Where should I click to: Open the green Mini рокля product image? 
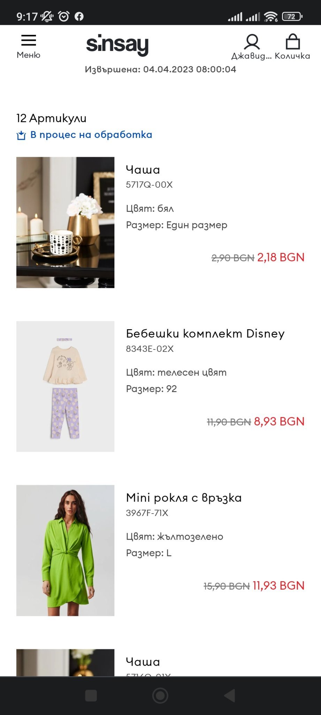click(65, 550)
